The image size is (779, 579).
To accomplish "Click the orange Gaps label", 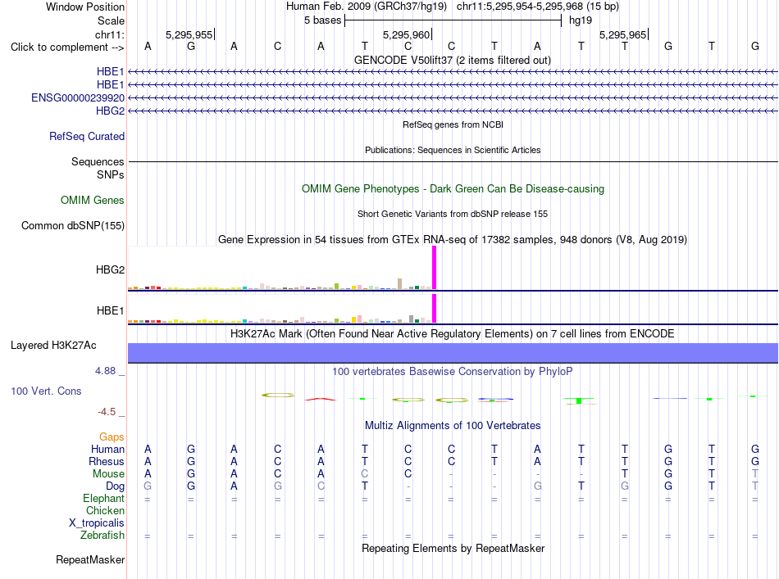I will click(x=112, y=437).
